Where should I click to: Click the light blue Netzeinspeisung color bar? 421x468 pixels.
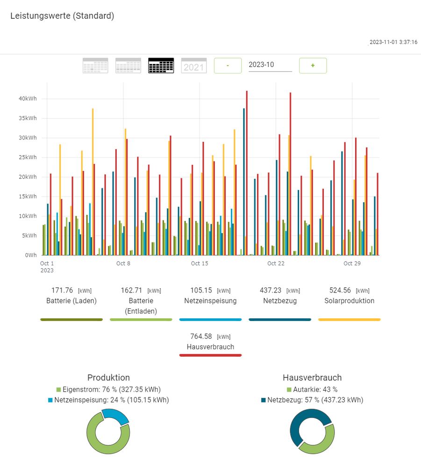point(210,320)
